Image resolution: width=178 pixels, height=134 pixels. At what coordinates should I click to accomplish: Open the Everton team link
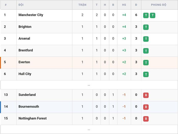(x=24, y=62)
